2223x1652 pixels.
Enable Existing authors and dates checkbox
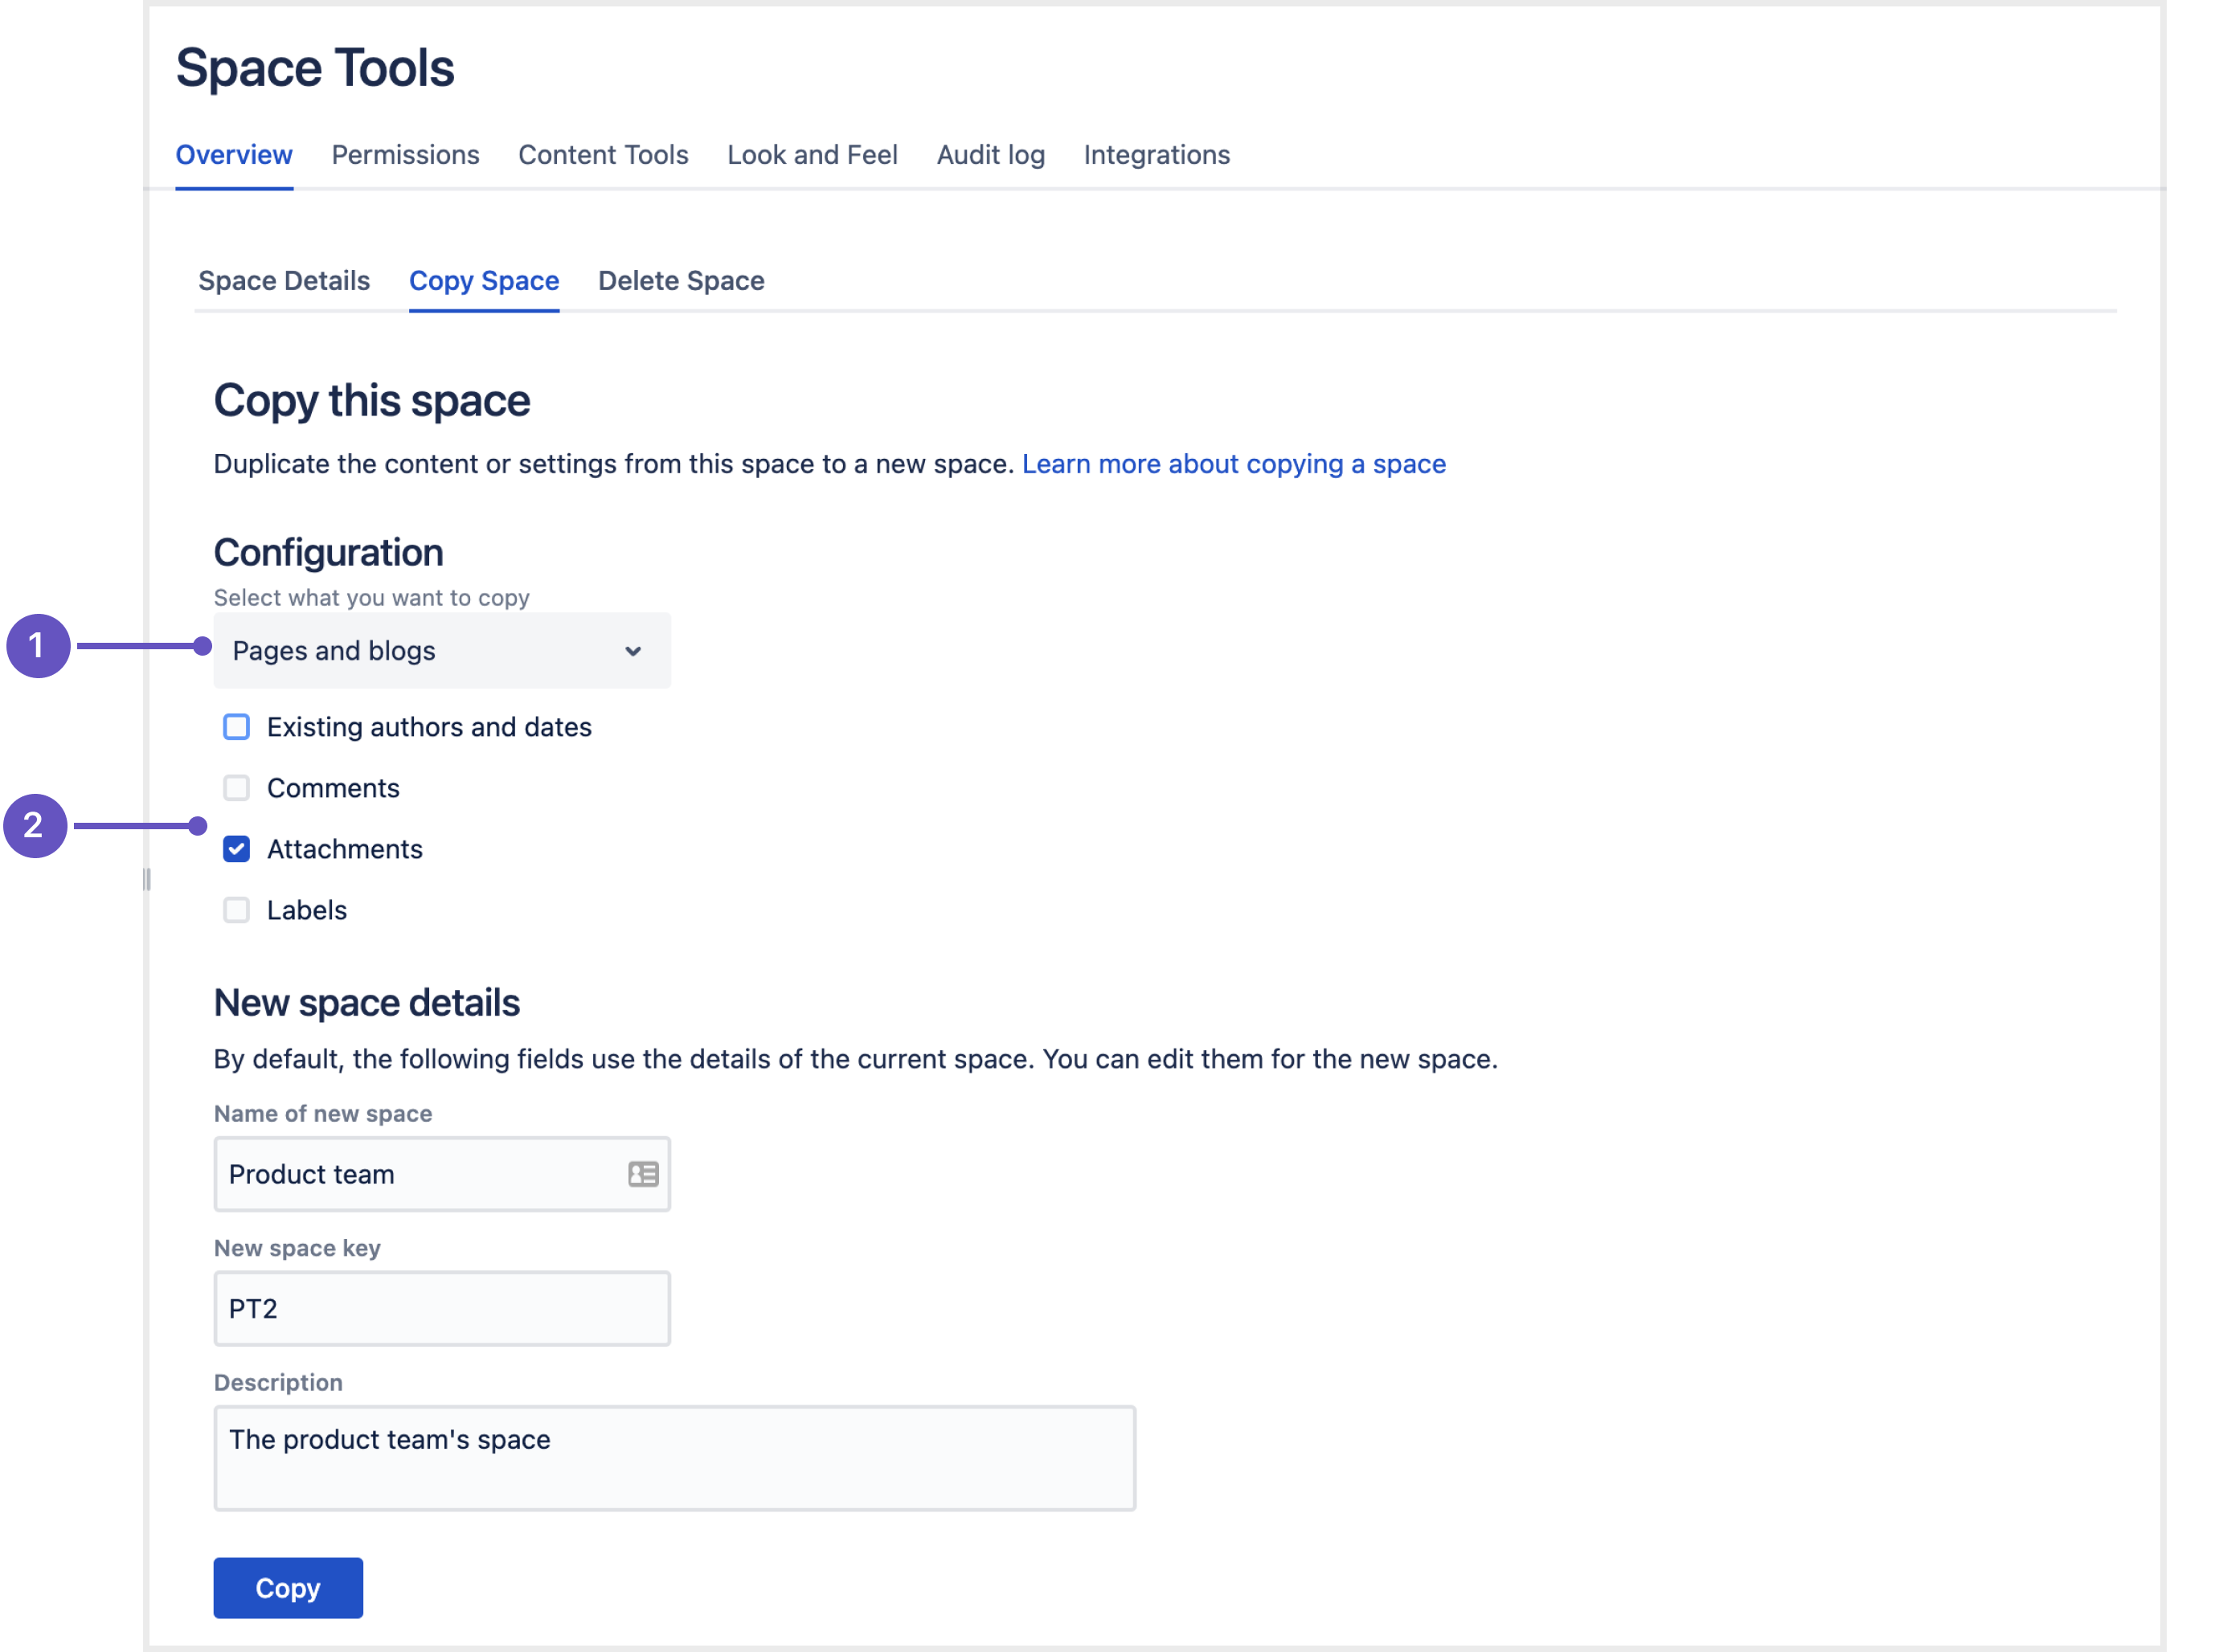click(x=236, y=727)
